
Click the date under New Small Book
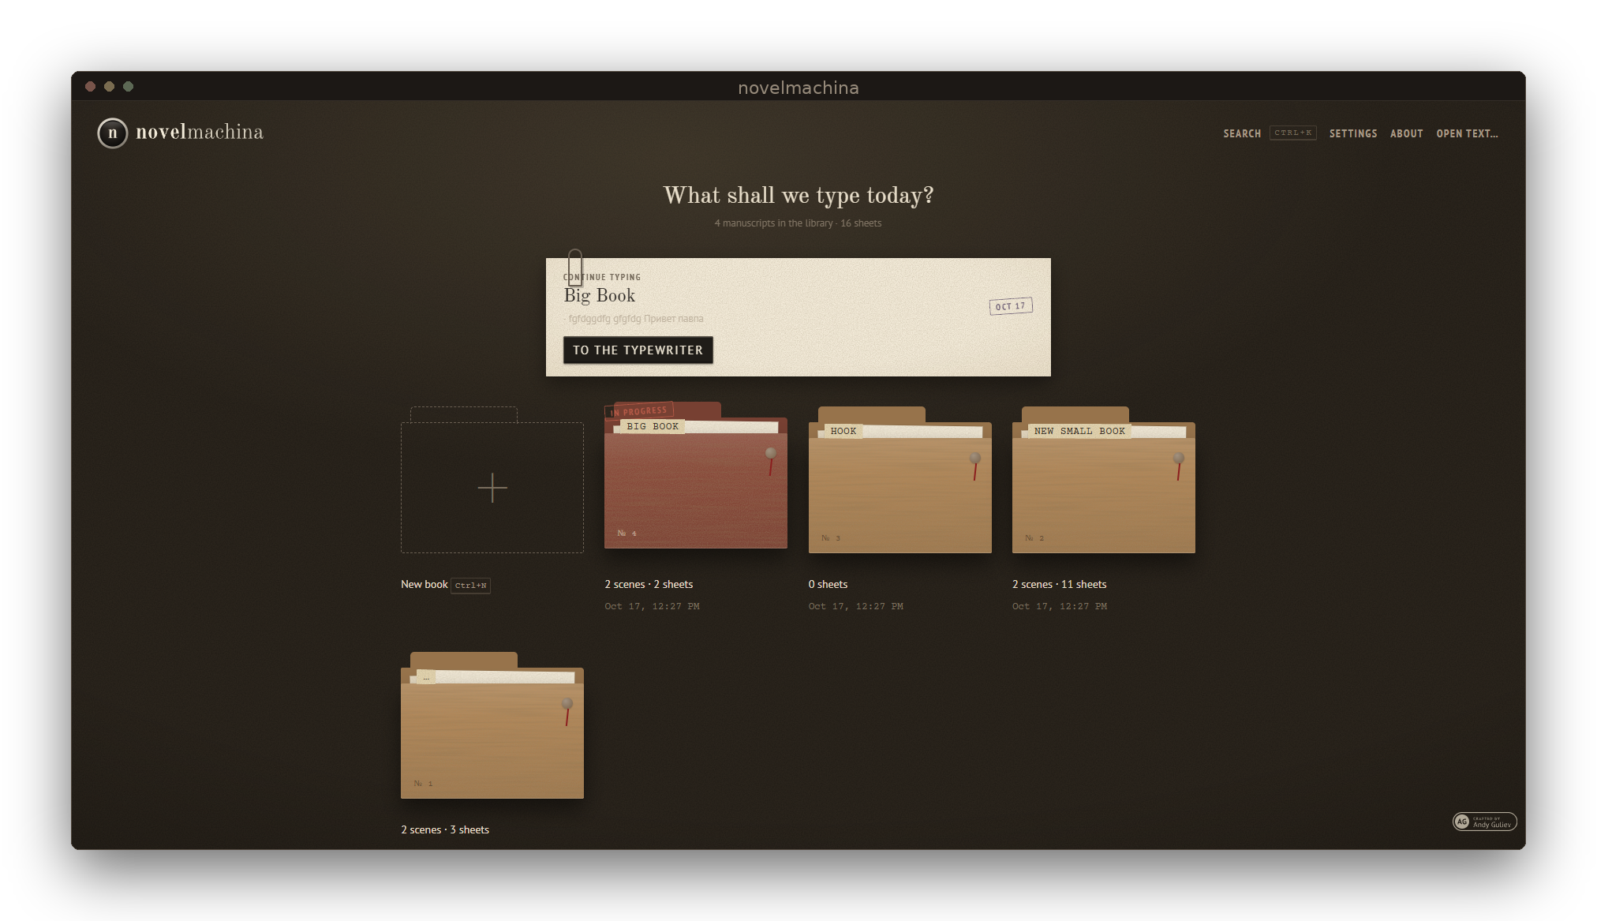click(1060, 607)
